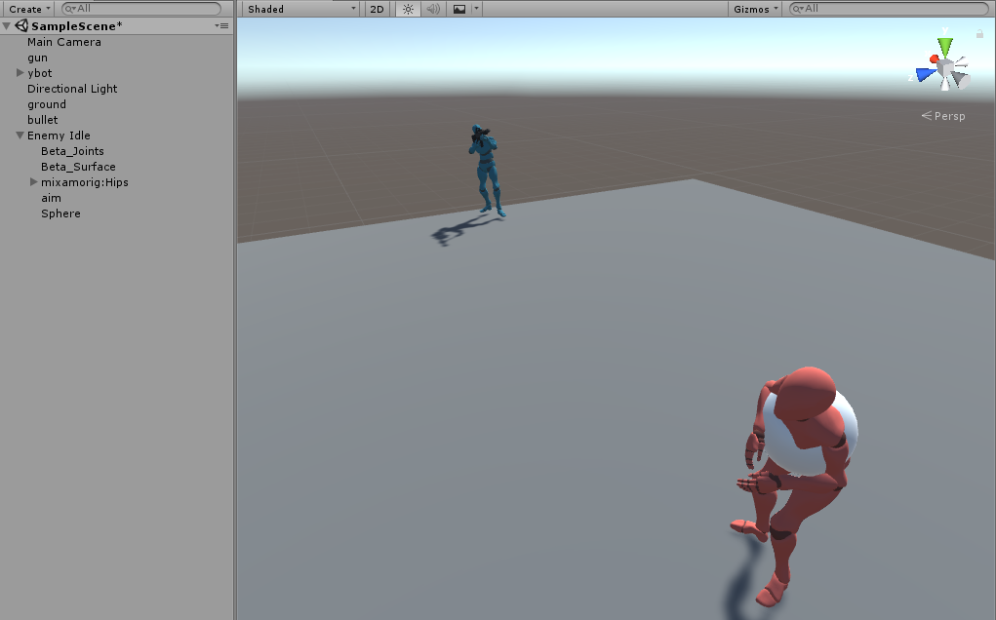Expand the mixamorig:Hips arrow
This screenshot has height=620, width=996.
coord(34,182)
